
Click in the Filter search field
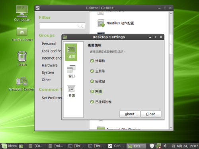coord(62,26)
